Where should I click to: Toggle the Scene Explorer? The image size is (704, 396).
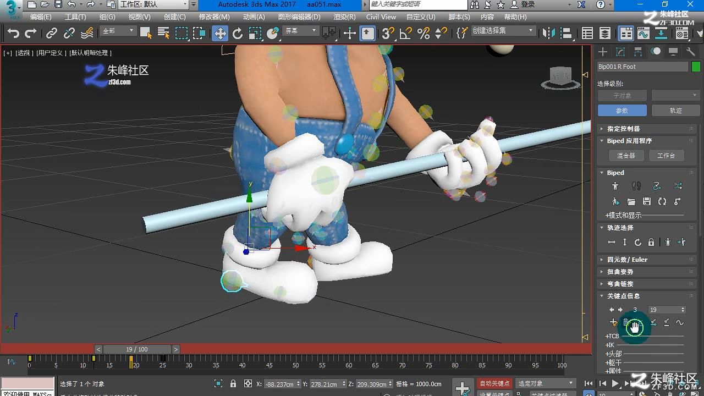tap(587, 34)
